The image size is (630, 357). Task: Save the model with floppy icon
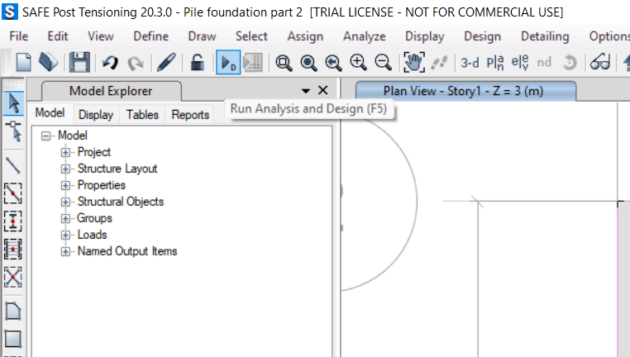pyautogui.click(x=79, y=63)
